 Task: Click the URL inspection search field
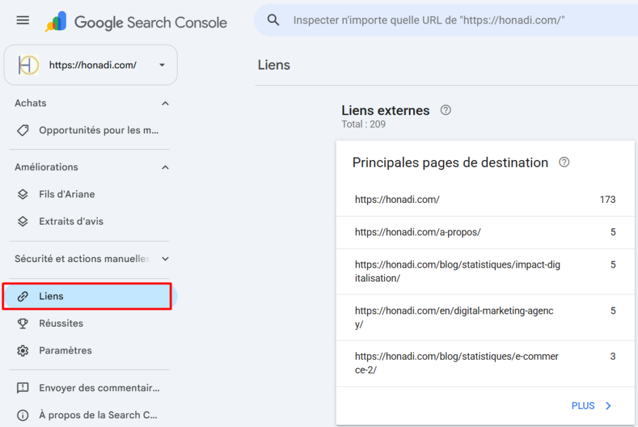point(446,20)
